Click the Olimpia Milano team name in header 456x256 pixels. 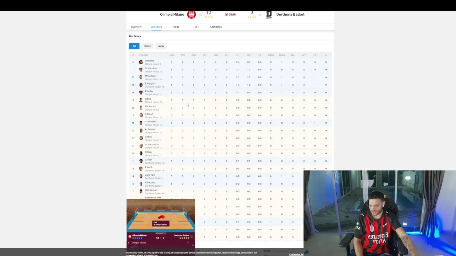[x=172, y=15]
